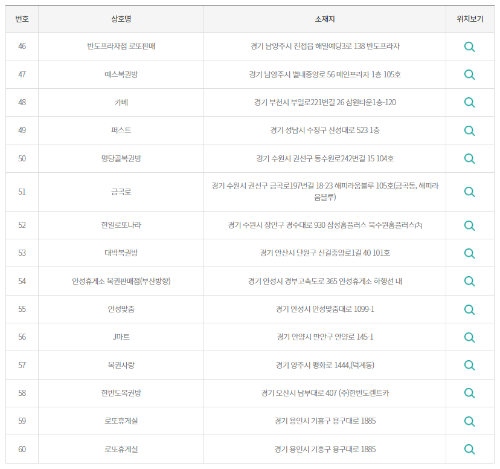Click address 경기 양주시 평화로 1444,(덕계동)
The image size is (500, 469).
point(325,365)
